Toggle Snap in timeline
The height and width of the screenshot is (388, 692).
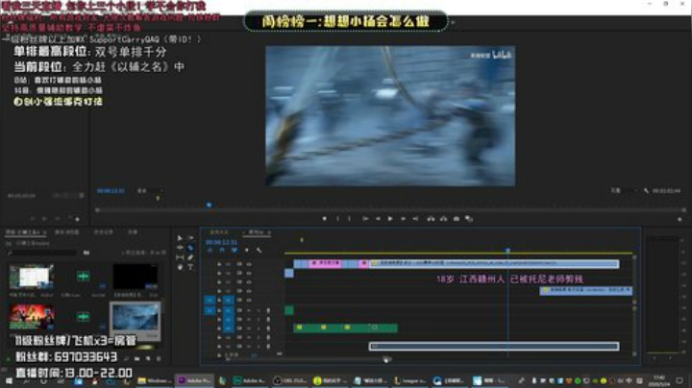coord(222,251)
